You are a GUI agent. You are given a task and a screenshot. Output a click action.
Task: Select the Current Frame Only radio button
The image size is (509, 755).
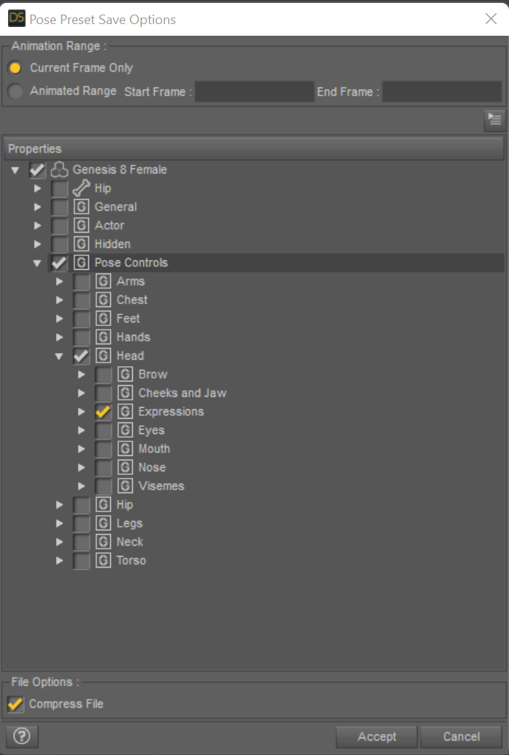click(x=15, y=68)
